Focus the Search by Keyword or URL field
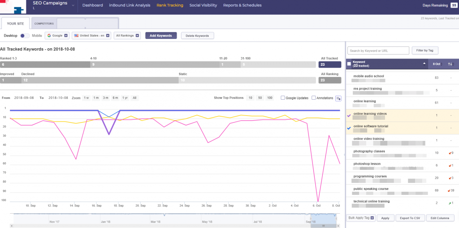Image resolution: width=459 pixels, height=228 pixels. [378, 51]
